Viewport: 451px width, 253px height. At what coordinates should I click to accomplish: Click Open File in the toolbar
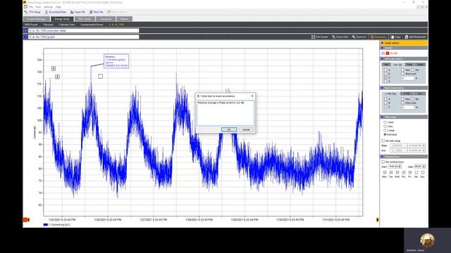coord(78,12)
